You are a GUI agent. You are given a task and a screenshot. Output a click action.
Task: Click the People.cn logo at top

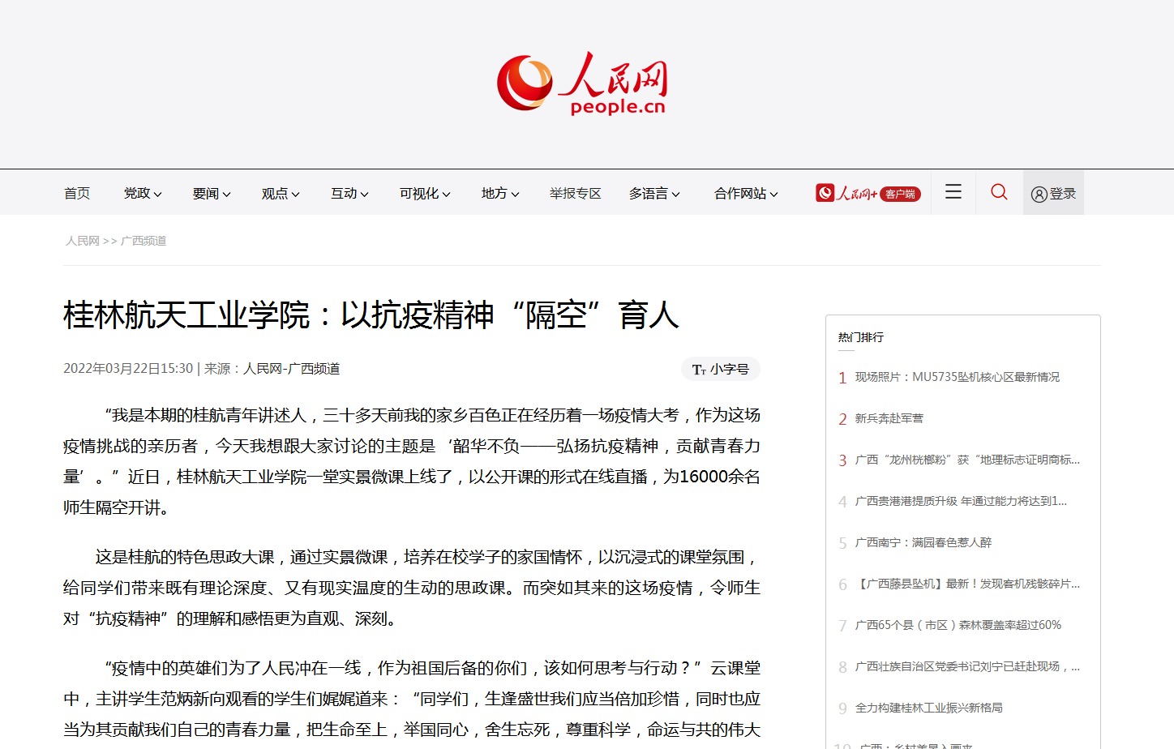(x=582, y=83)
